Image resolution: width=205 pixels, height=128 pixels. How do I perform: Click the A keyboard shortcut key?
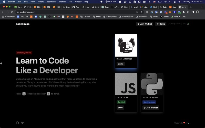[24, 94]
